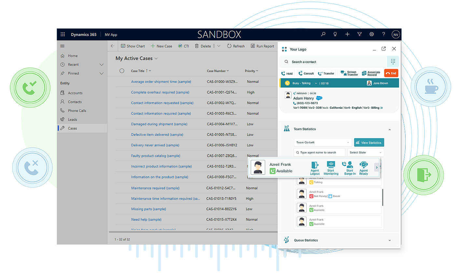Open Leads in the sidebar
The image size is (461, 273).
click(x=72, y=119)
